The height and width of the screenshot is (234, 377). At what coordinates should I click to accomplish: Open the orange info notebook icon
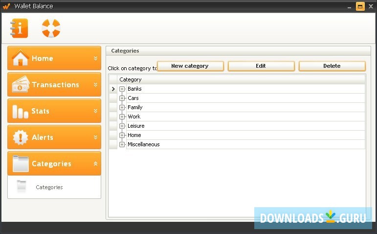click(x=19, y=28)
